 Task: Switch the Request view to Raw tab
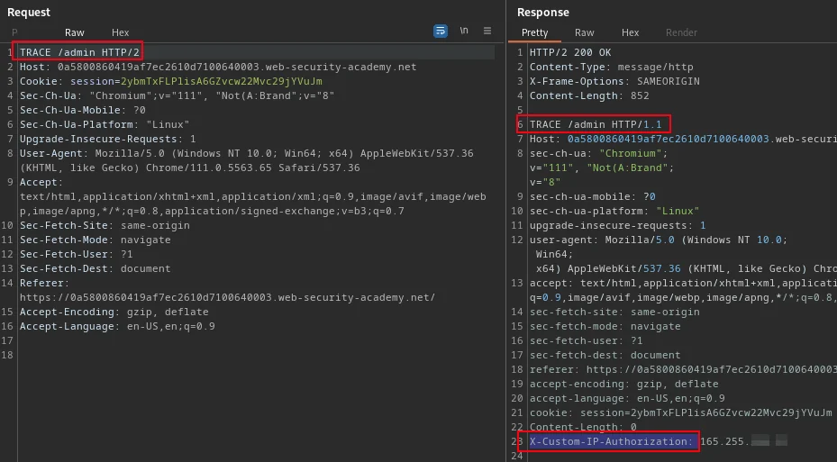[75, 32]
